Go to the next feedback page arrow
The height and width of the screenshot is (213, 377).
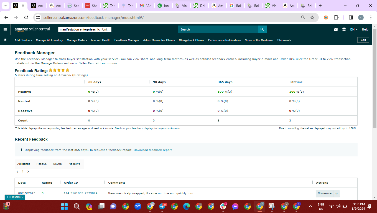(x=28, y=172)
